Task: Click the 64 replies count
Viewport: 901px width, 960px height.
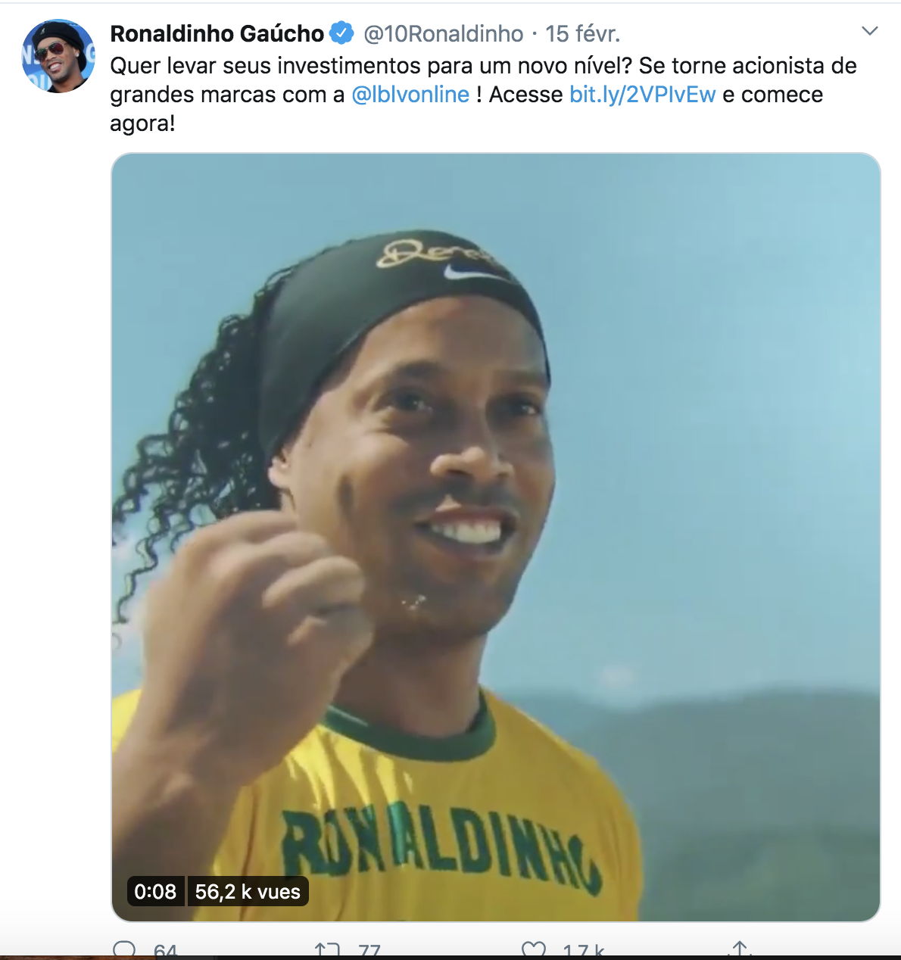Action: [165, 950]
